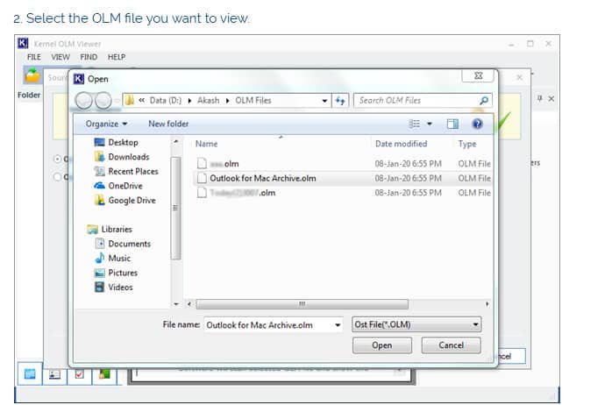This screenshot has height=405, width=612.
Task: Click file icon of Outlook for Mac Archive.olm
Action: click(202, 178)
